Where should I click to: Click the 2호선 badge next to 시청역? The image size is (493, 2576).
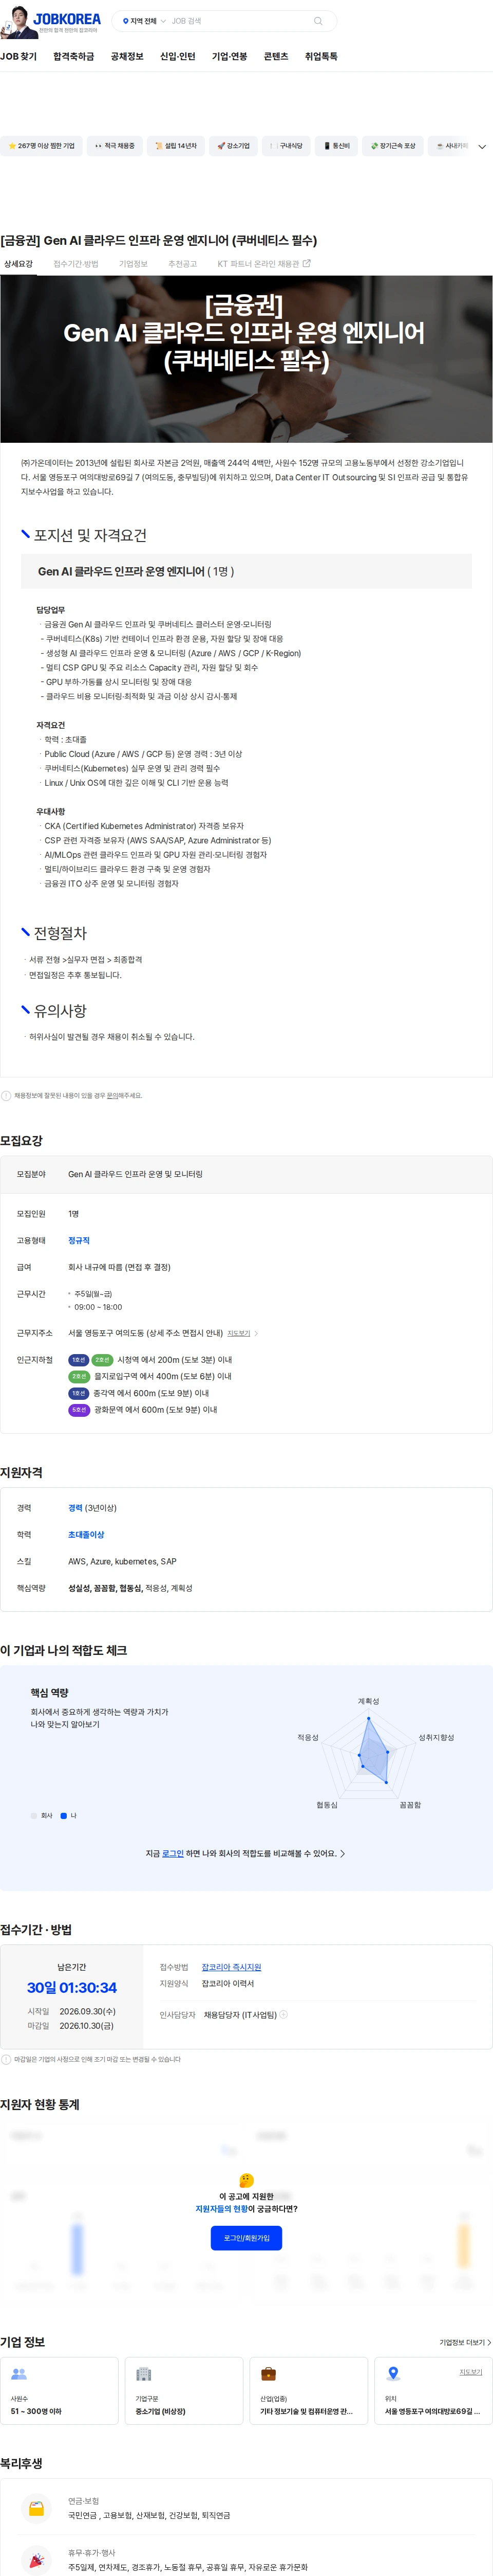tap(102, 1360)
